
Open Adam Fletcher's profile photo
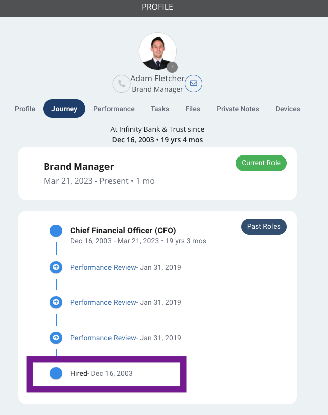pyautogui.click(x=157, y=51)
